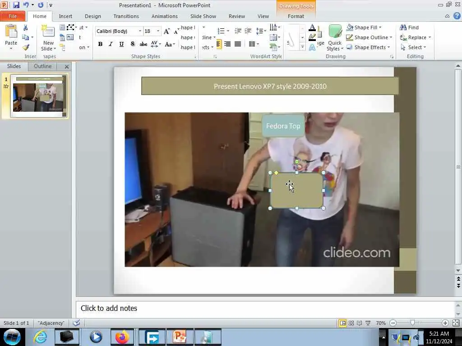This screenshot has height=346, width=462.
Task: Click the Copy icon
Action: coord(26,37)
